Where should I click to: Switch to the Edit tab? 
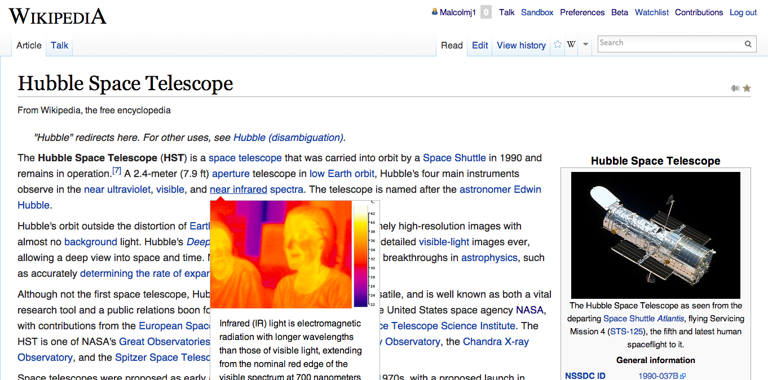[480, 45]
